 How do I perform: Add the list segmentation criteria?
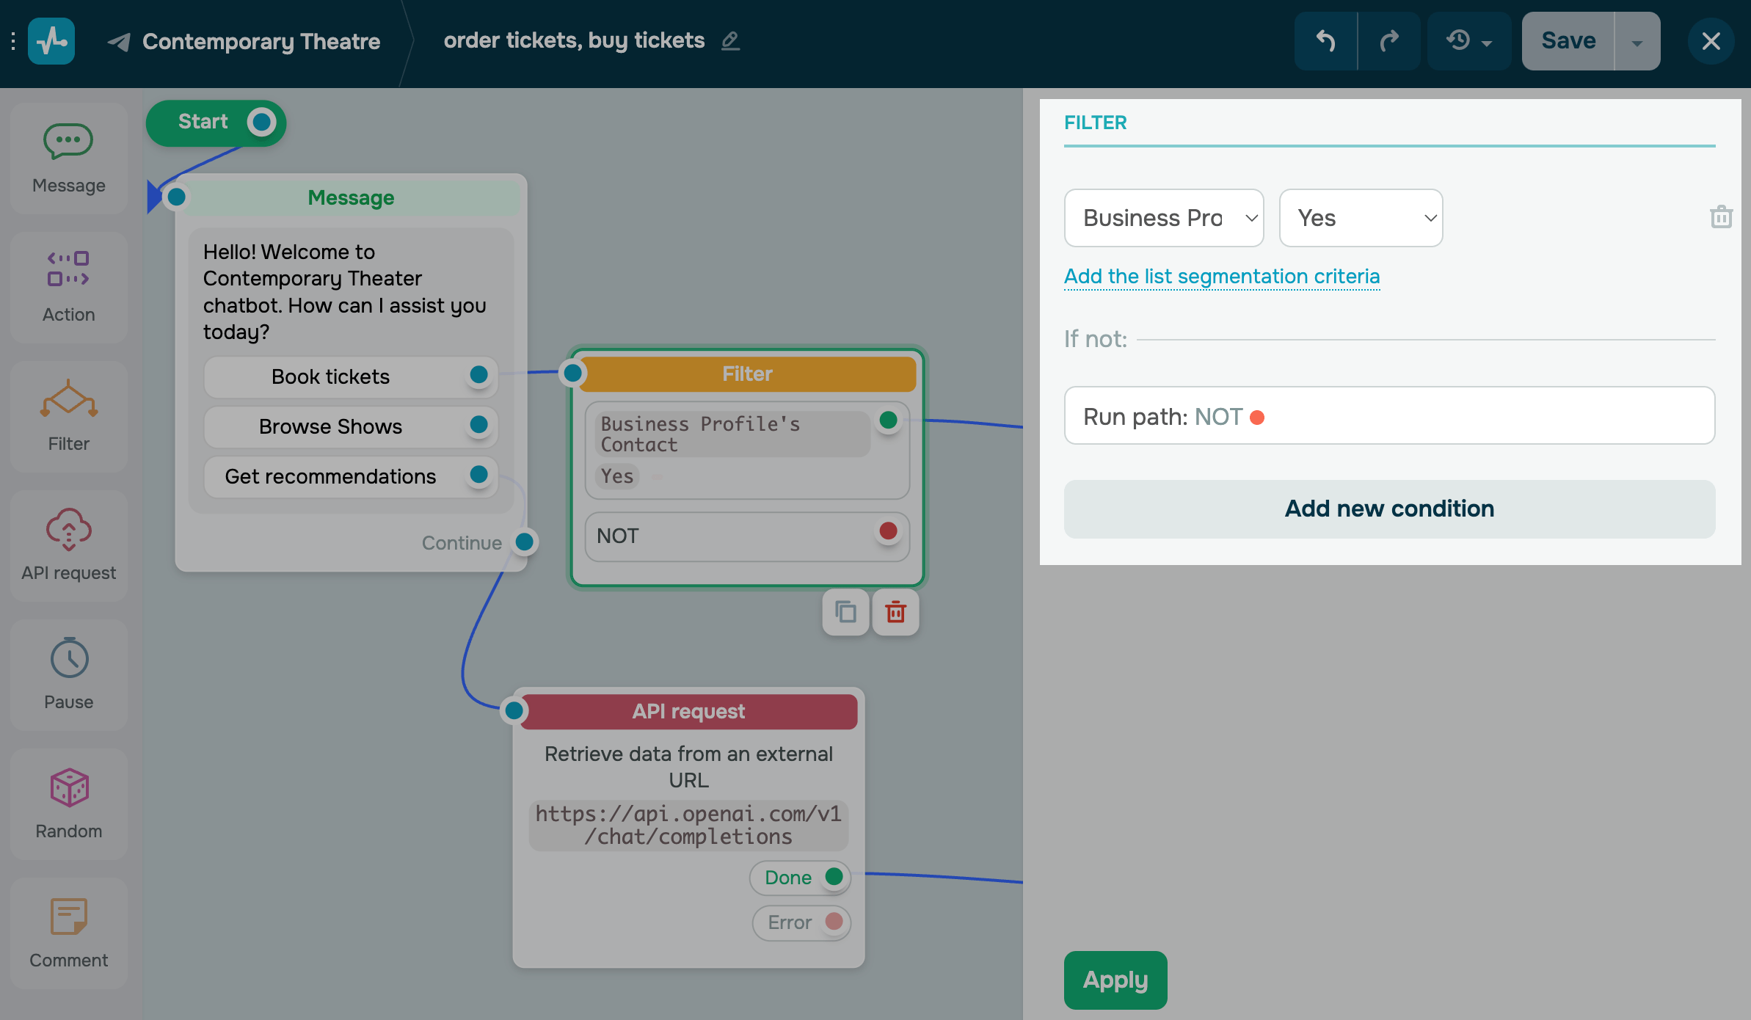tap(1221, 277)
